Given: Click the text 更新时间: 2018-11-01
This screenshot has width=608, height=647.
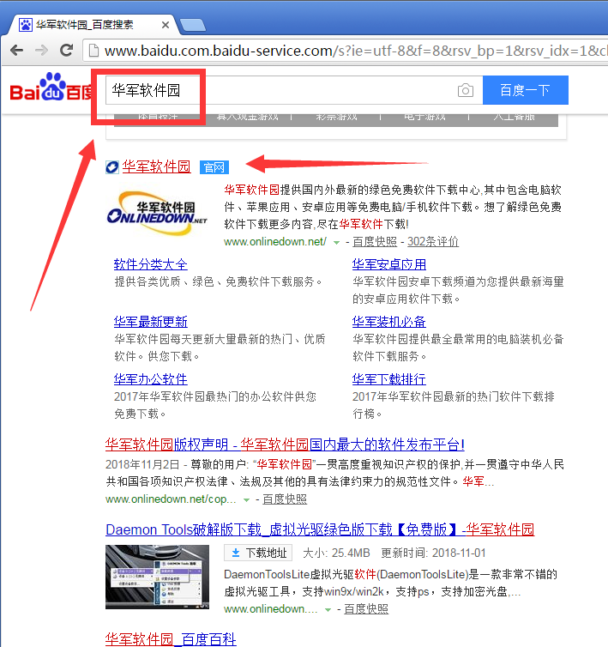Looking at the screenshot, I should (x=433, y=553).
